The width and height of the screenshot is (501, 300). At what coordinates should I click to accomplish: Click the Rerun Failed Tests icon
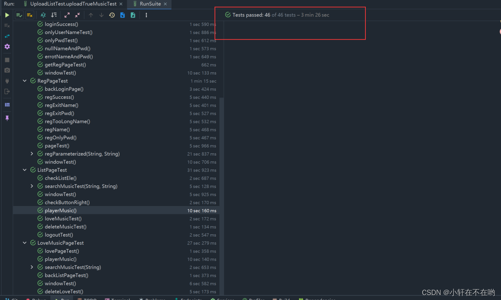click(x=7, y=25)
